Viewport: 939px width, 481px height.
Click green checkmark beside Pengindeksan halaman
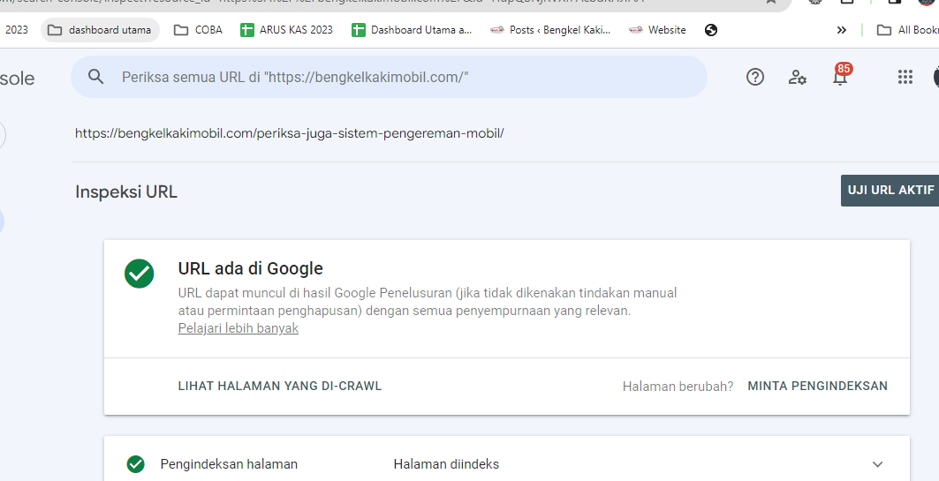tap(136, 464)
